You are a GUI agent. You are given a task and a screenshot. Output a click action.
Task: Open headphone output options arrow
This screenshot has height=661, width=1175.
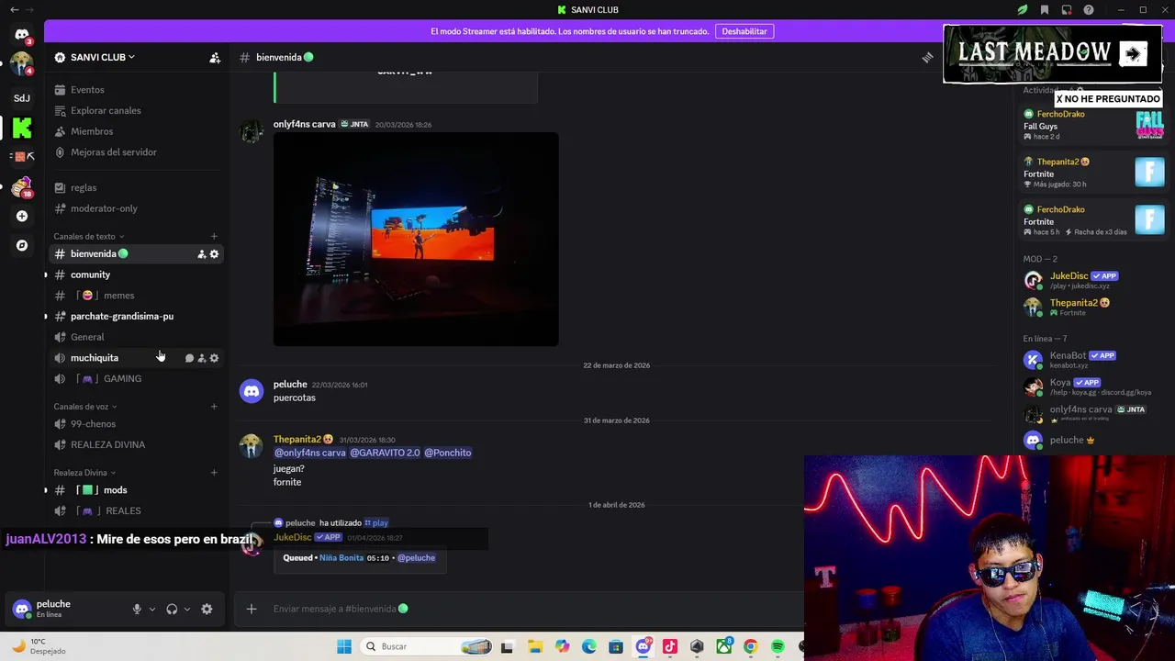[x=187, y=609]
